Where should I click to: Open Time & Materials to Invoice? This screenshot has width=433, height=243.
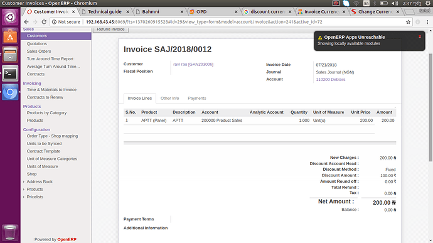(51, 90)
